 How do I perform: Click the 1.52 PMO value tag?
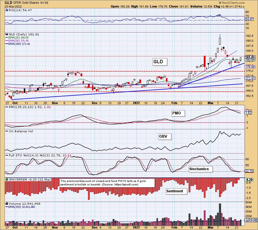[x=249, y=113]
